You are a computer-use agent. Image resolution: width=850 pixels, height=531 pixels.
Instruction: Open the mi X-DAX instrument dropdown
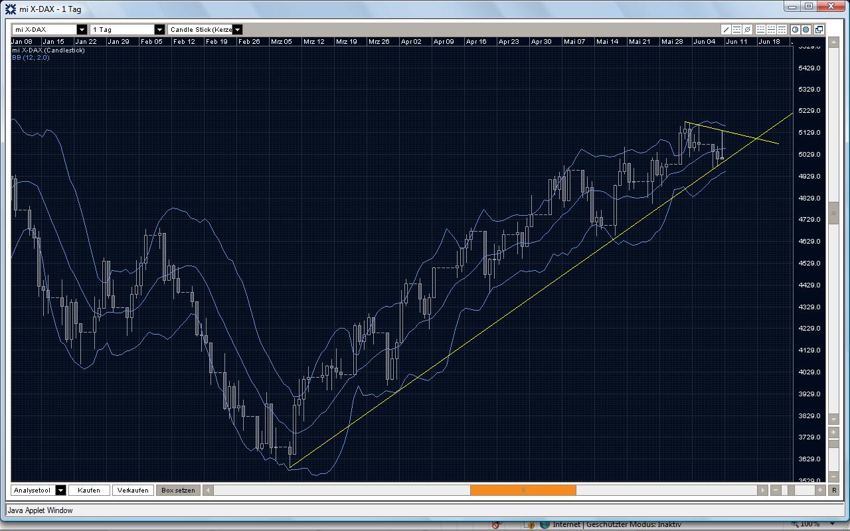click(x=82, y=29)
